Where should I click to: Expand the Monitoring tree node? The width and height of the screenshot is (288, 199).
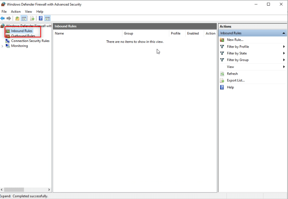point(2,46)
